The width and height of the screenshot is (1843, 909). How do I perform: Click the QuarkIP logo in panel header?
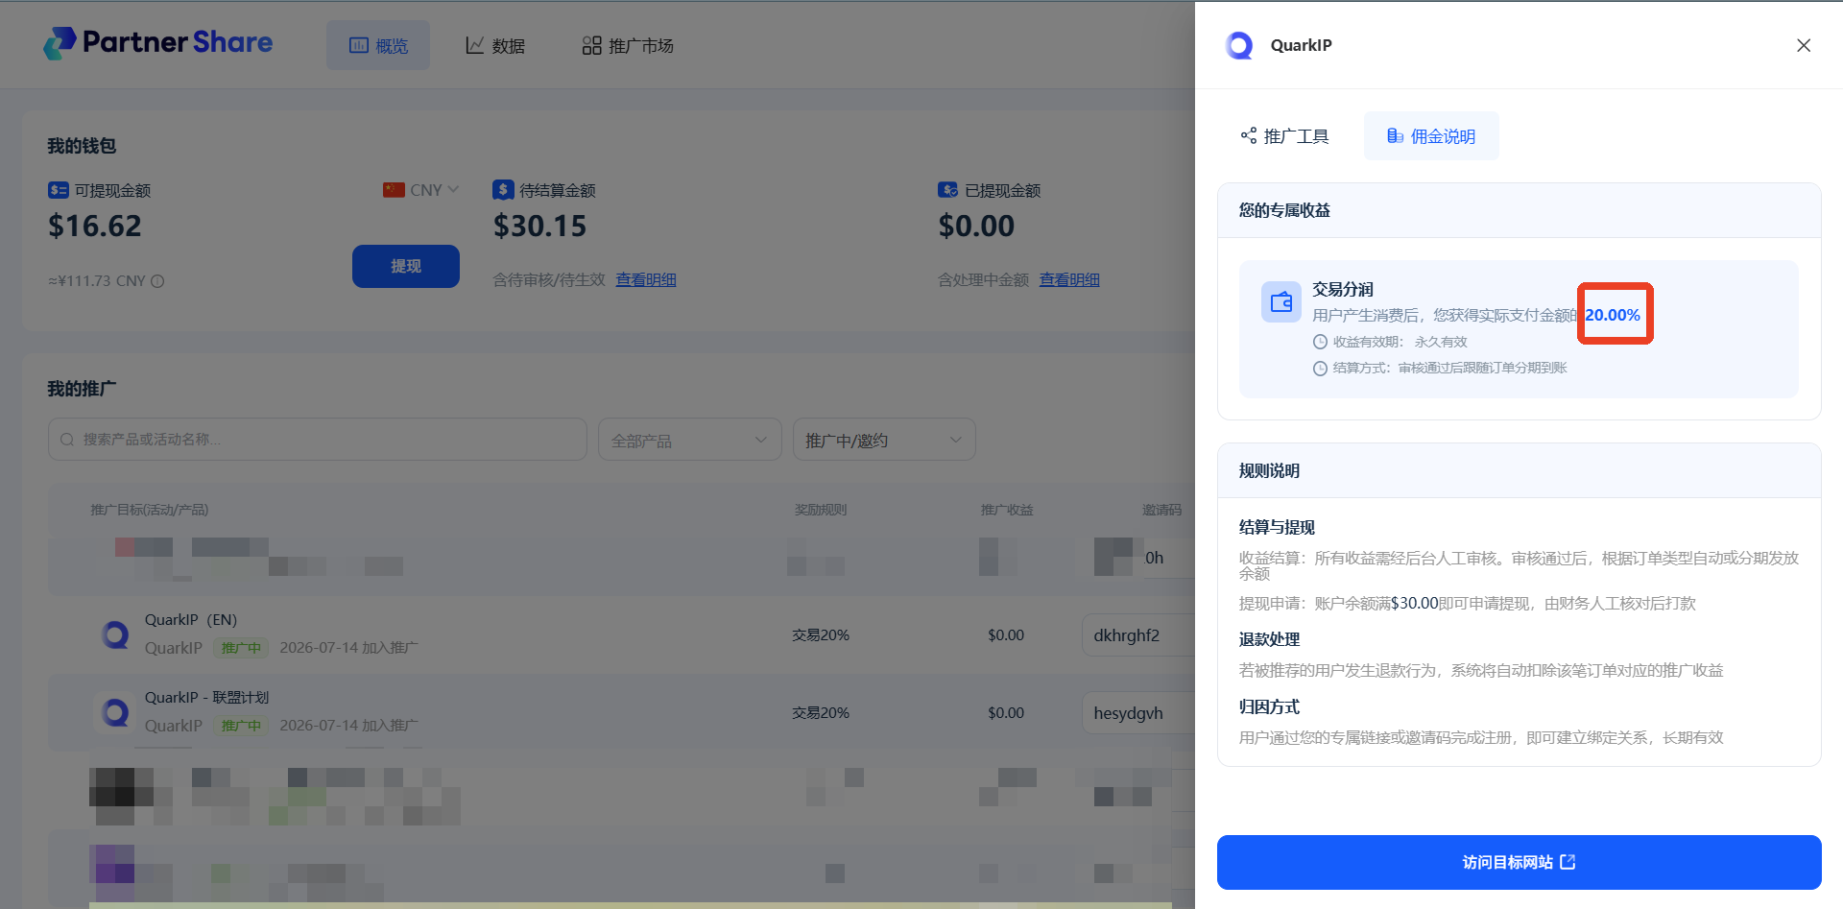click(1239, 45)
